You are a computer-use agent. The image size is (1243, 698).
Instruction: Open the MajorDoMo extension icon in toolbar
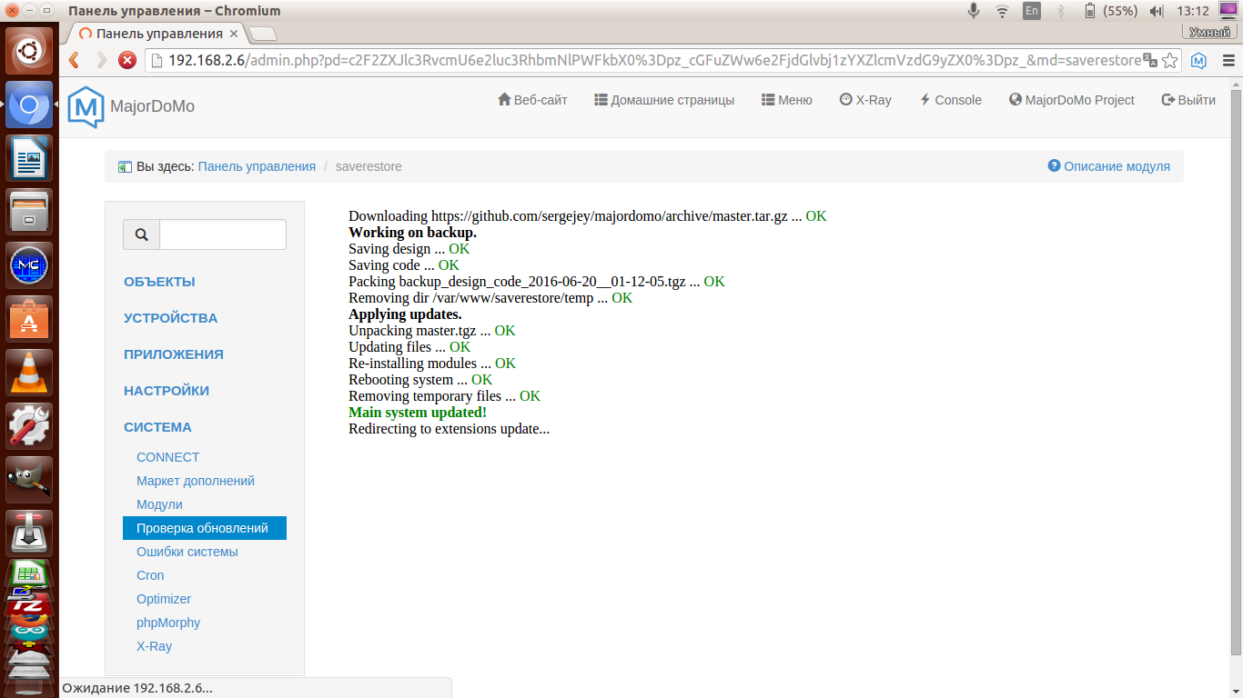[x=1199, y=61]
